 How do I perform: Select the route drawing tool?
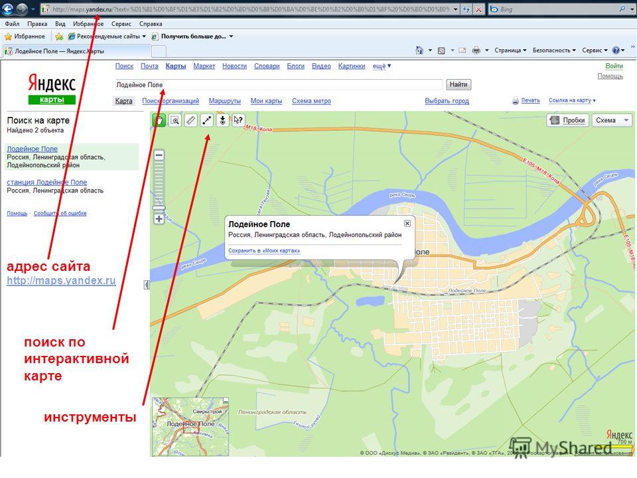pyautogui.click(x=207, y=120)
